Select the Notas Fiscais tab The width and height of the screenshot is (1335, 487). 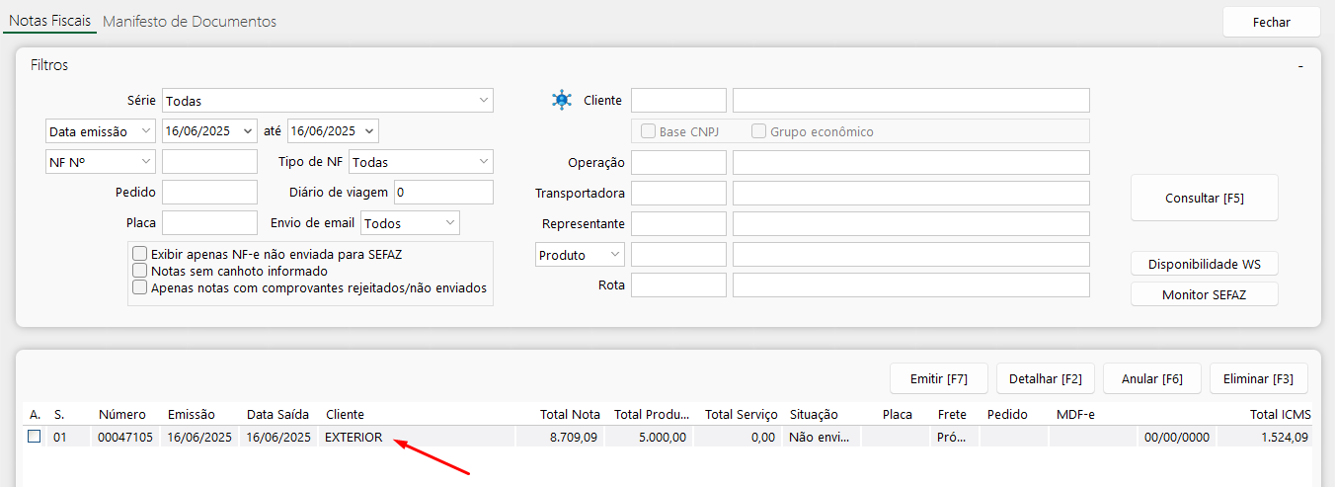49,22
